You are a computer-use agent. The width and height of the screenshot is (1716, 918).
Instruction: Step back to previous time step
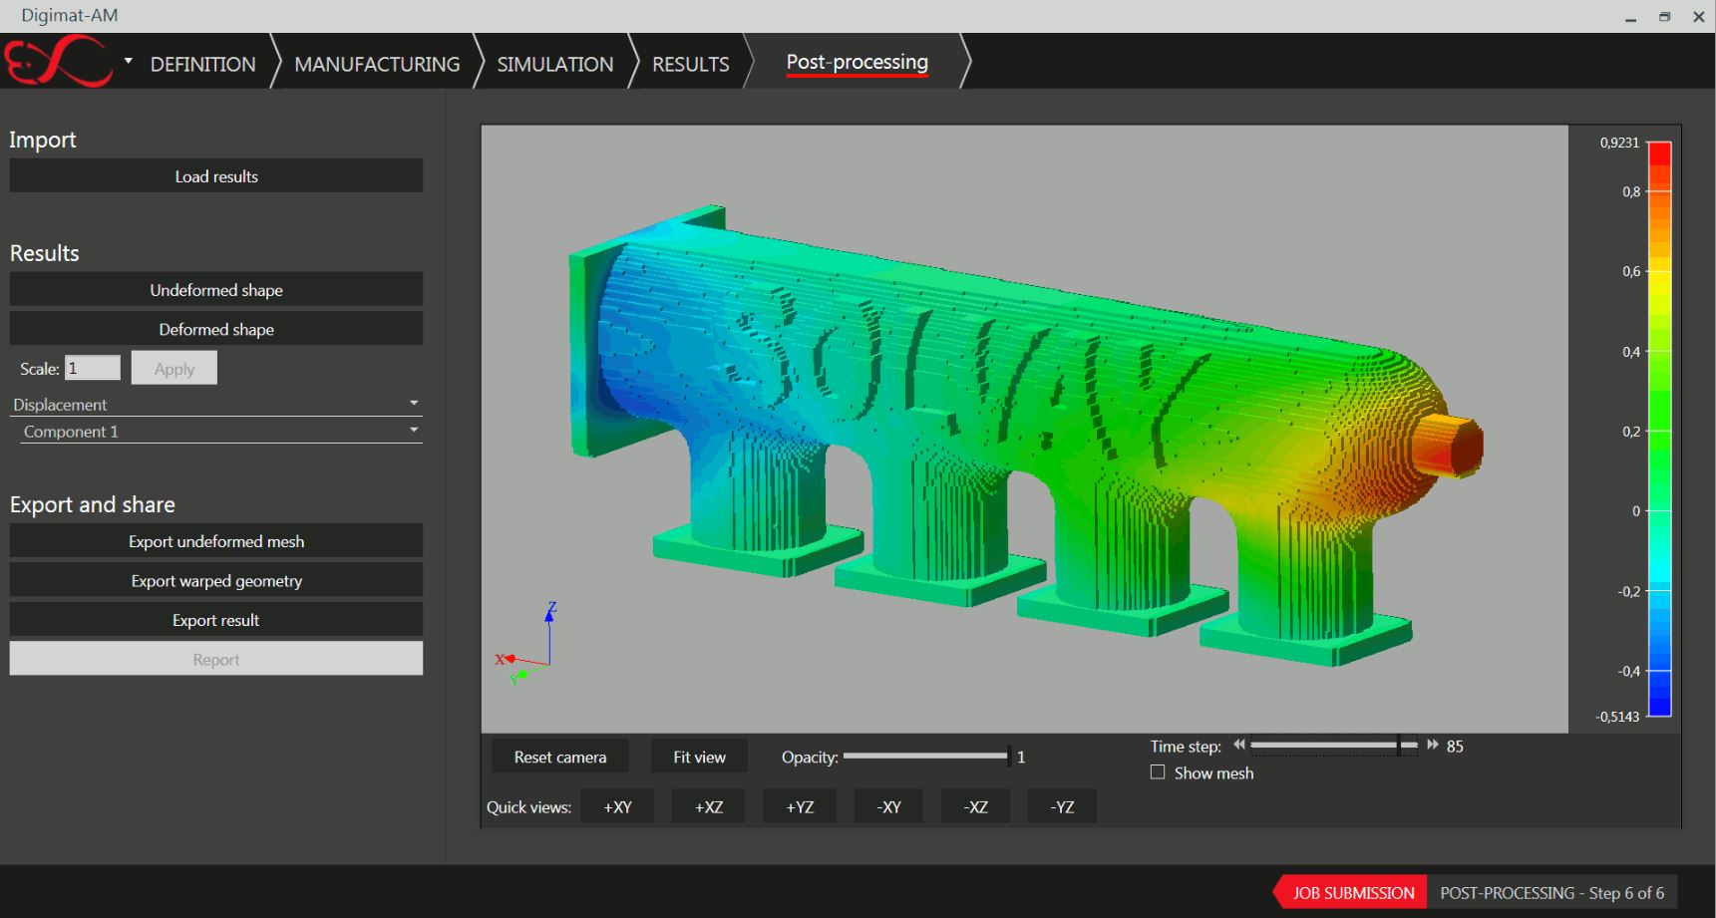point(1238,745)
